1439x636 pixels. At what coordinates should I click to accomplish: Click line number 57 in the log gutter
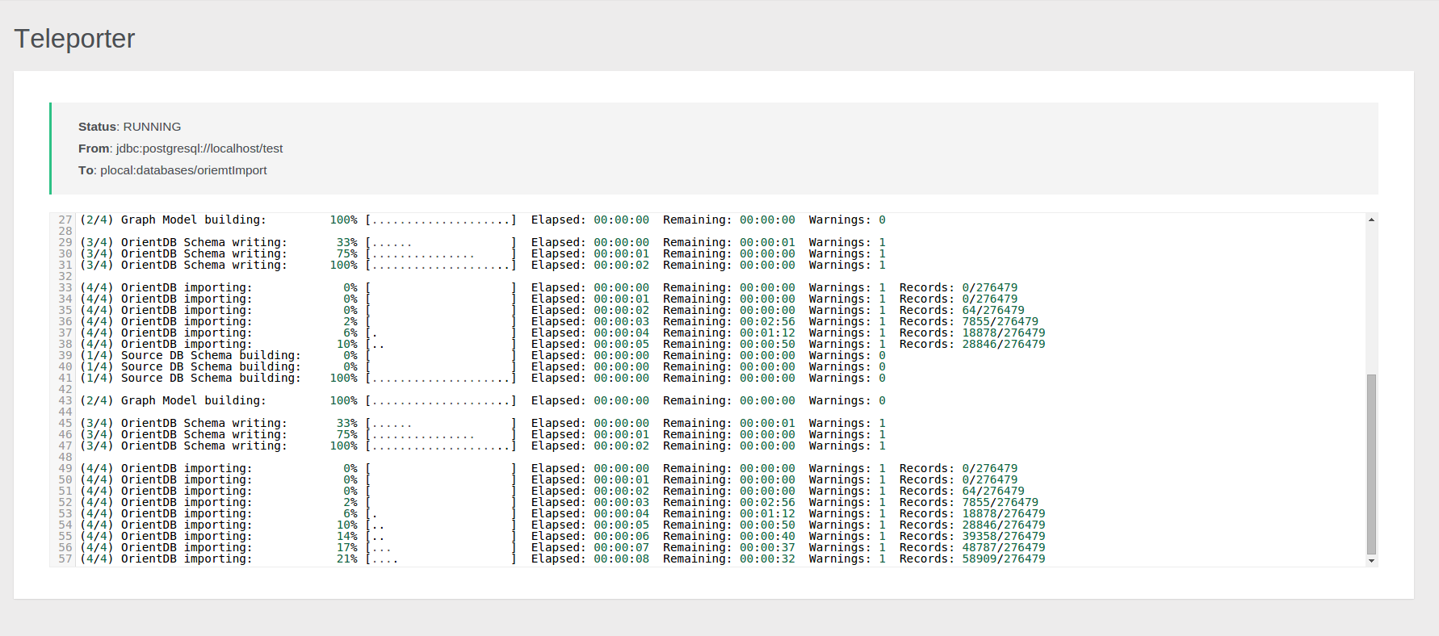pos(65,559)
